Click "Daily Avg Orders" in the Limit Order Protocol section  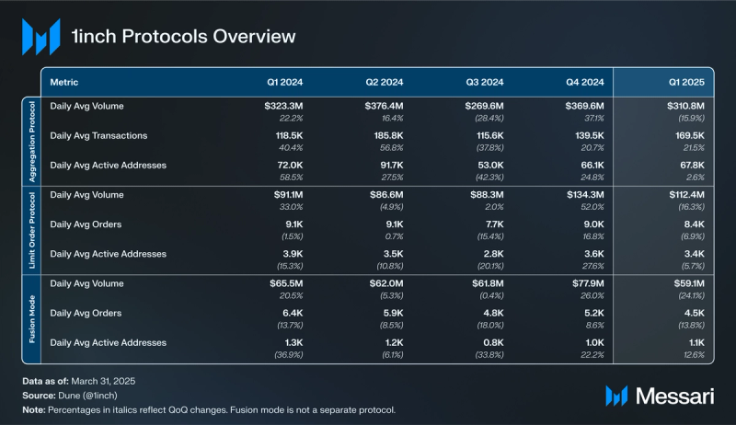tap(86, 224)
